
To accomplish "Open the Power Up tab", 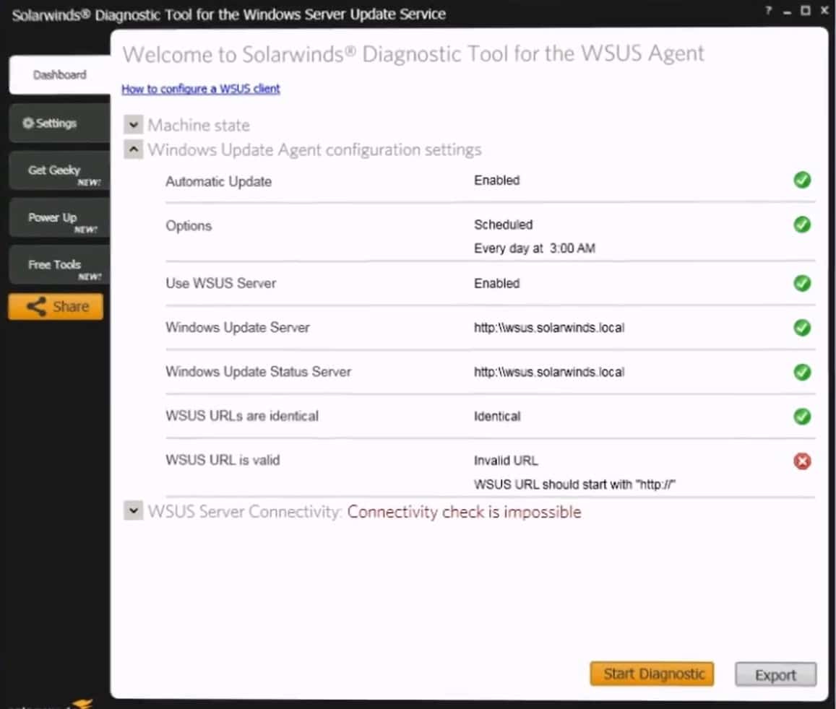I will coord(60,218).
